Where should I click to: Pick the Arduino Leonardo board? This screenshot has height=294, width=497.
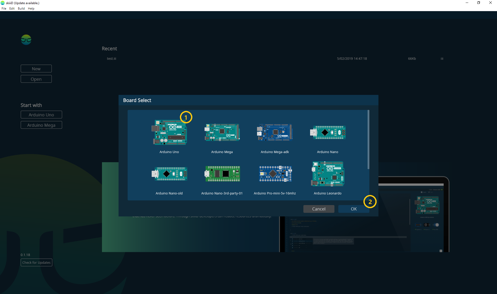click(327, 174)
